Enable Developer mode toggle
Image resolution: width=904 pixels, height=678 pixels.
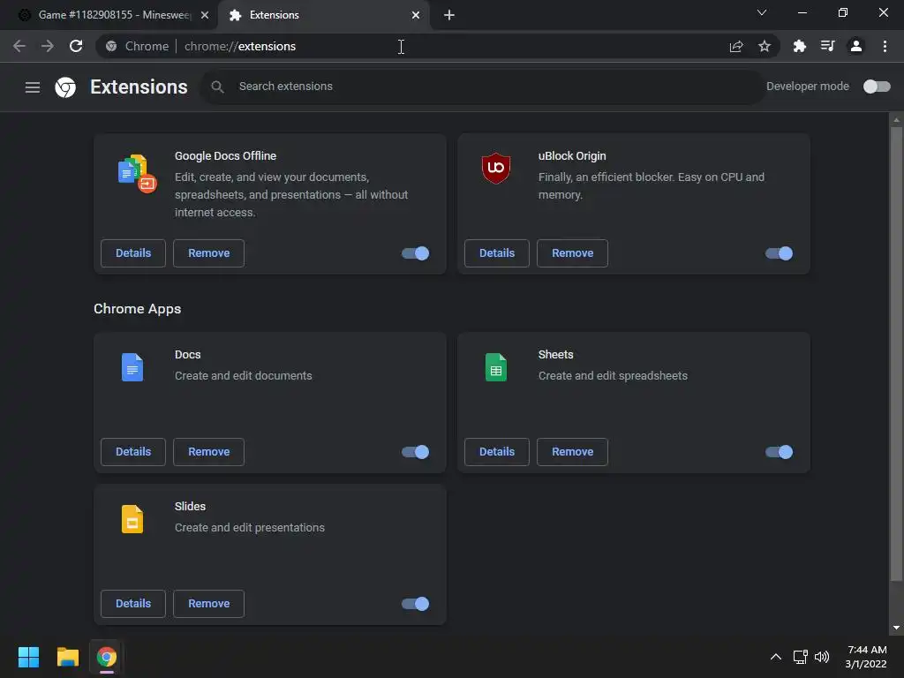pyautogui.click(x=877, y=87)
